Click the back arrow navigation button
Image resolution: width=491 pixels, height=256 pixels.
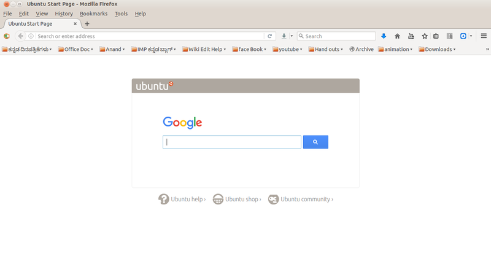coord(20,36)
